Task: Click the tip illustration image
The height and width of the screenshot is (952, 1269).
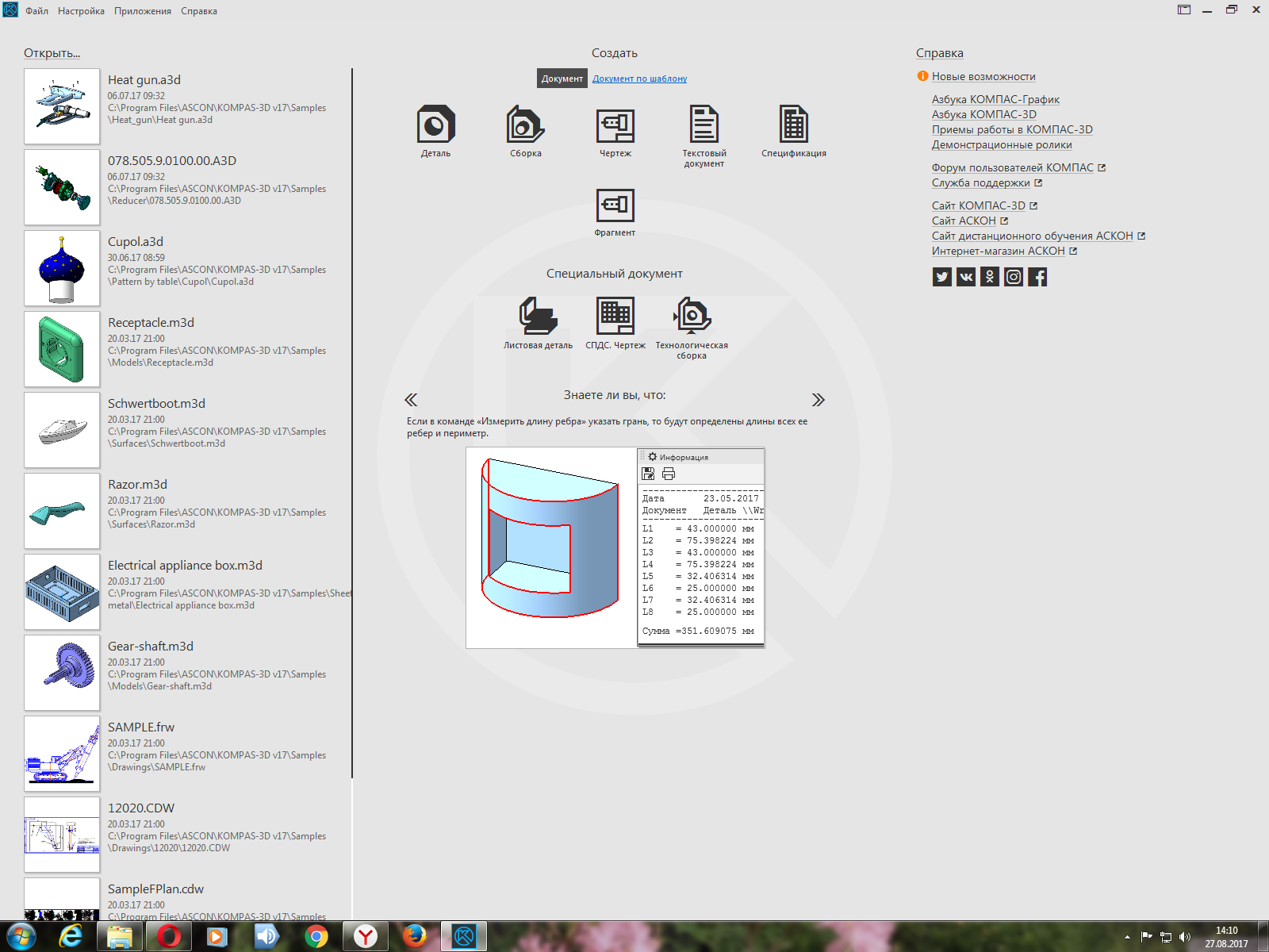Action: [615, 548]
